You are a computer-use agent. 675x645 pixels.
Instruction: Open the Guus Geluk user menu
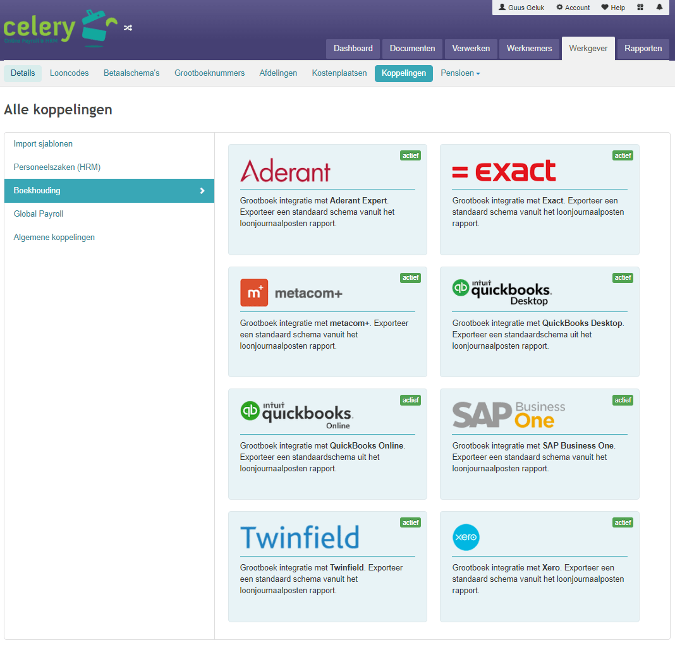(521, 8)
